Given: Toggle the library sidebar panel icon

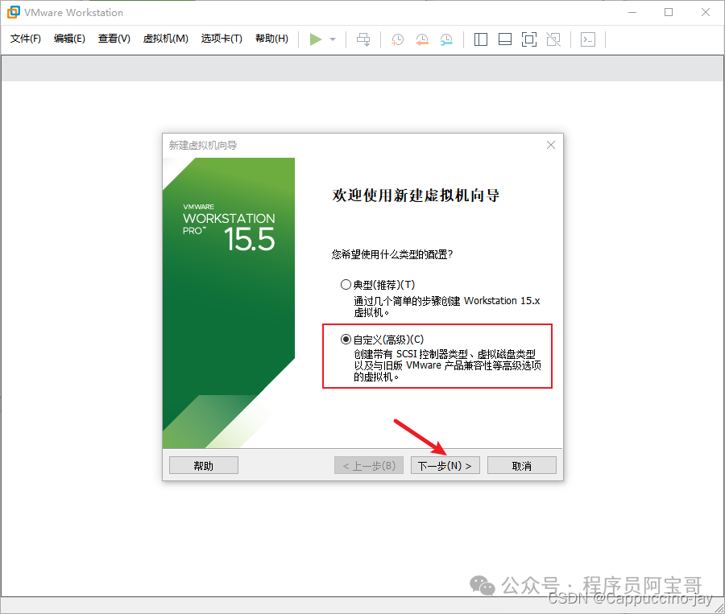Looking at the screenshot, I should tap(481, 39).
